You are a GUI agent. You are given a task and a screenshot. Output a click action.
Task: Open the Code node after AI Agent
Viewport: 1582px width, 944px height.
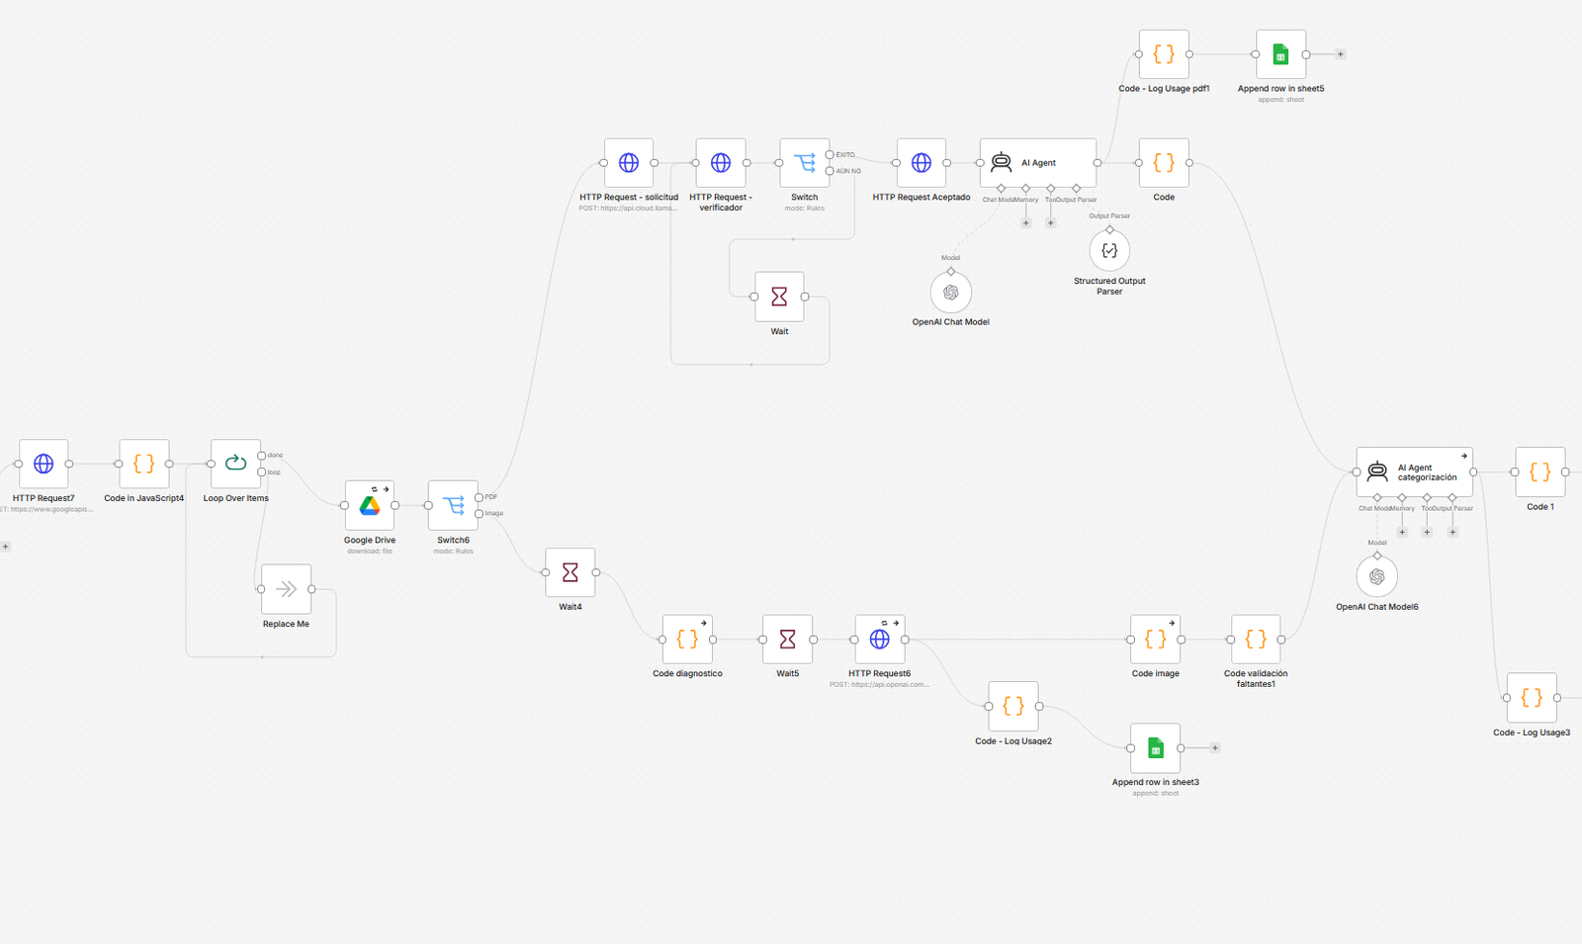tap(1164, 163)
